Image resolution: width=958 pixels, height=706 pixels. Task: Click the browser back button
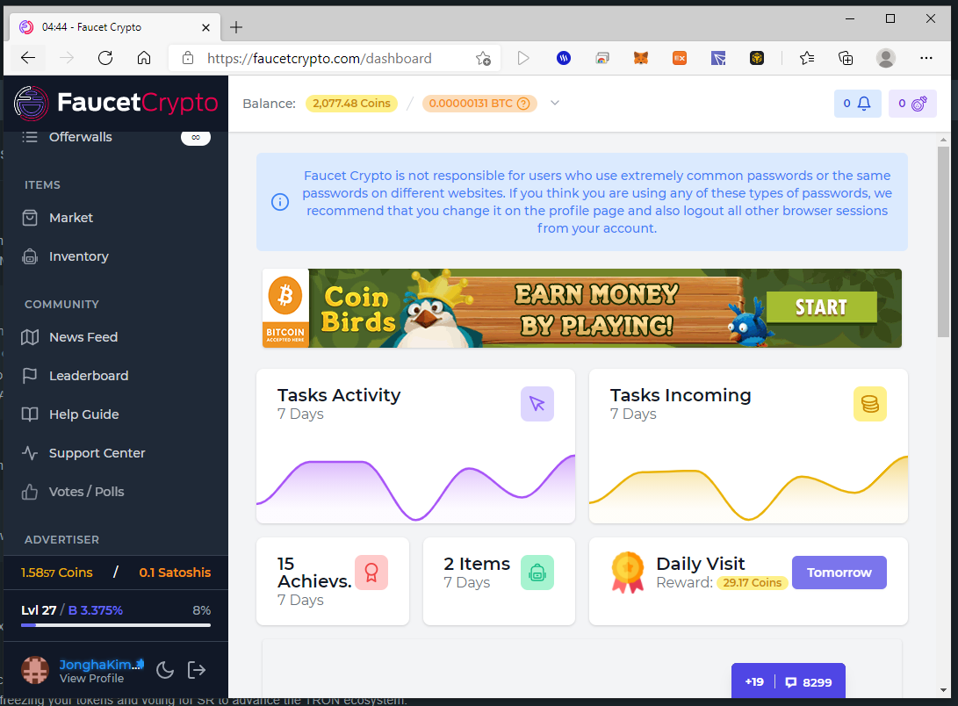[28, 58]
